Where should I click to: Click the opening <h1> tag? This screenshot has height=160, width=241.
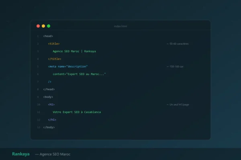click(51, 104)
